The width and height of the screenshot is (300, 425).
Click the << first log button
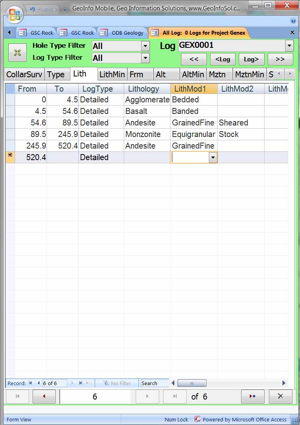(194, 59)
